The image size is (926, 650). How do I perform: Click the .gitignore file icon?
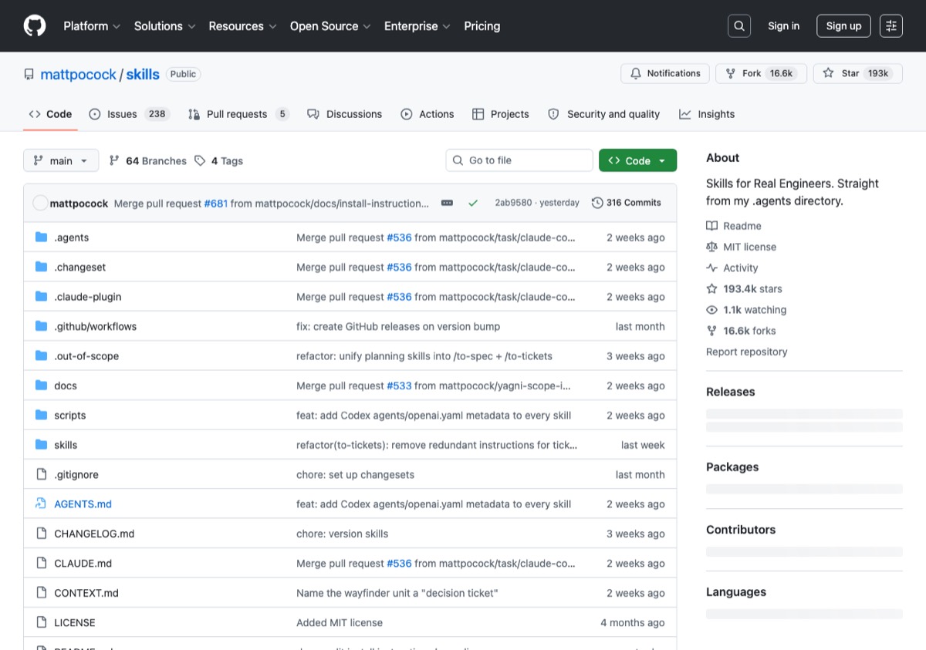(42, 474)
